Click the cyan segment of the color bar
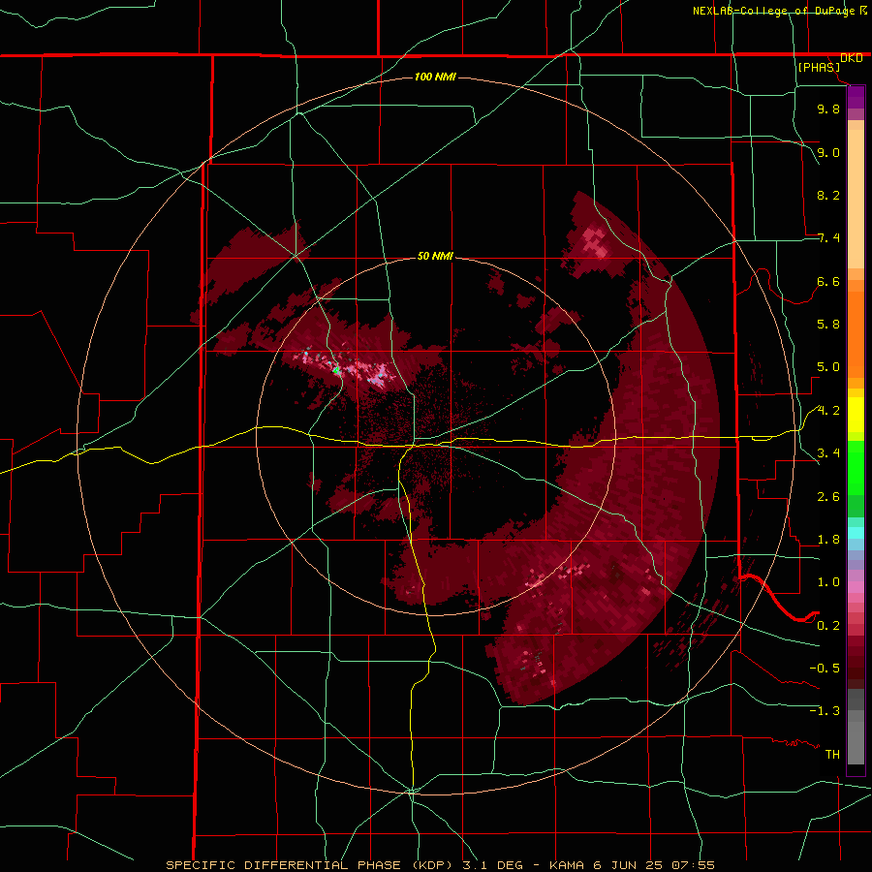This screenshot has width=872, height=872. 856,533
